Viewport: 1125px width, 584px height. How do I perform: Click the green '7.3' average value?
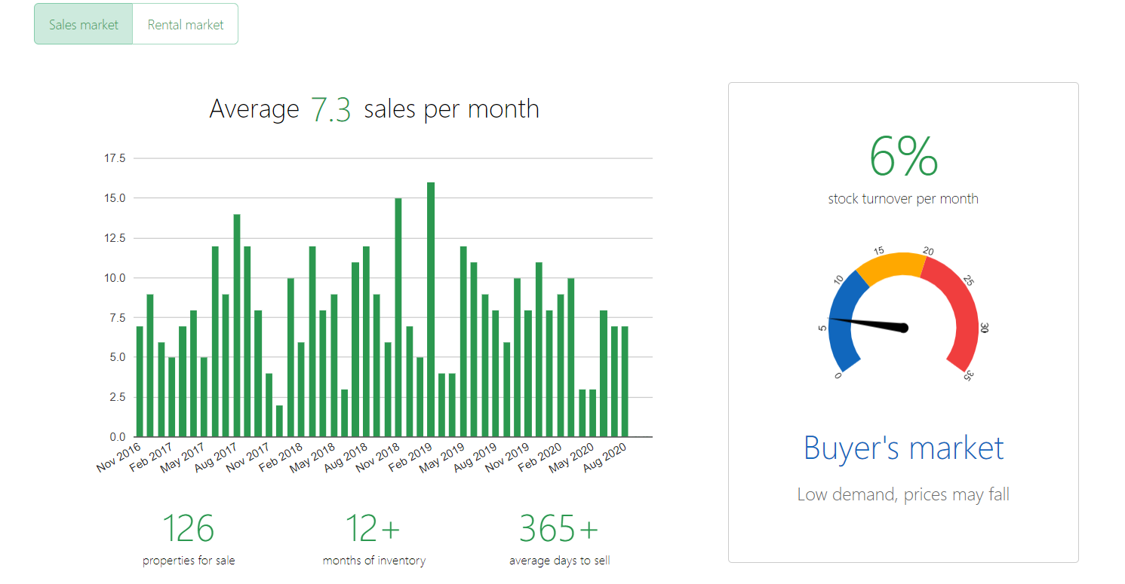pyautogui.click(x=331, y=110)
